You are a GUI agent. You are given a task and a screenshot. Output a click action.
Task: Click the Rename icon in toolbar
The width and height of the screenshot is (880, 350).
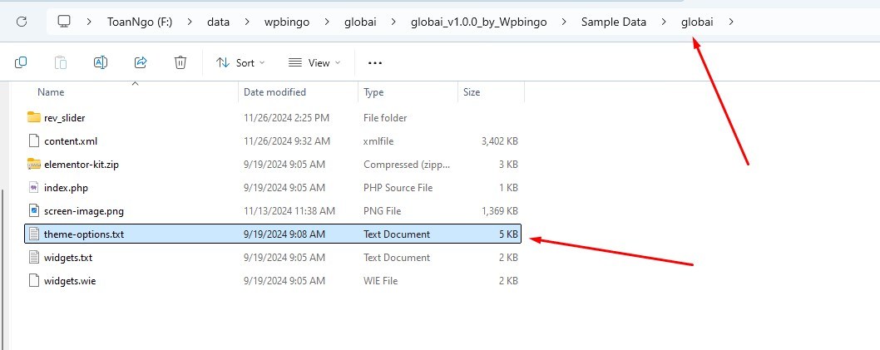pyautogui.click(x=101, y=62)
